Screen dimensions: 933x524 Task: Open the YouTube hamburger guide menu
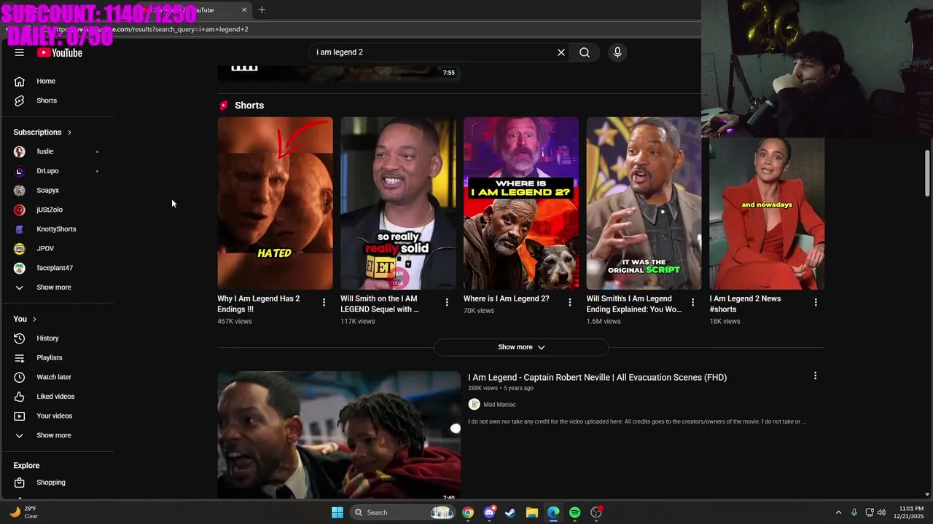[x=20, y=52]
